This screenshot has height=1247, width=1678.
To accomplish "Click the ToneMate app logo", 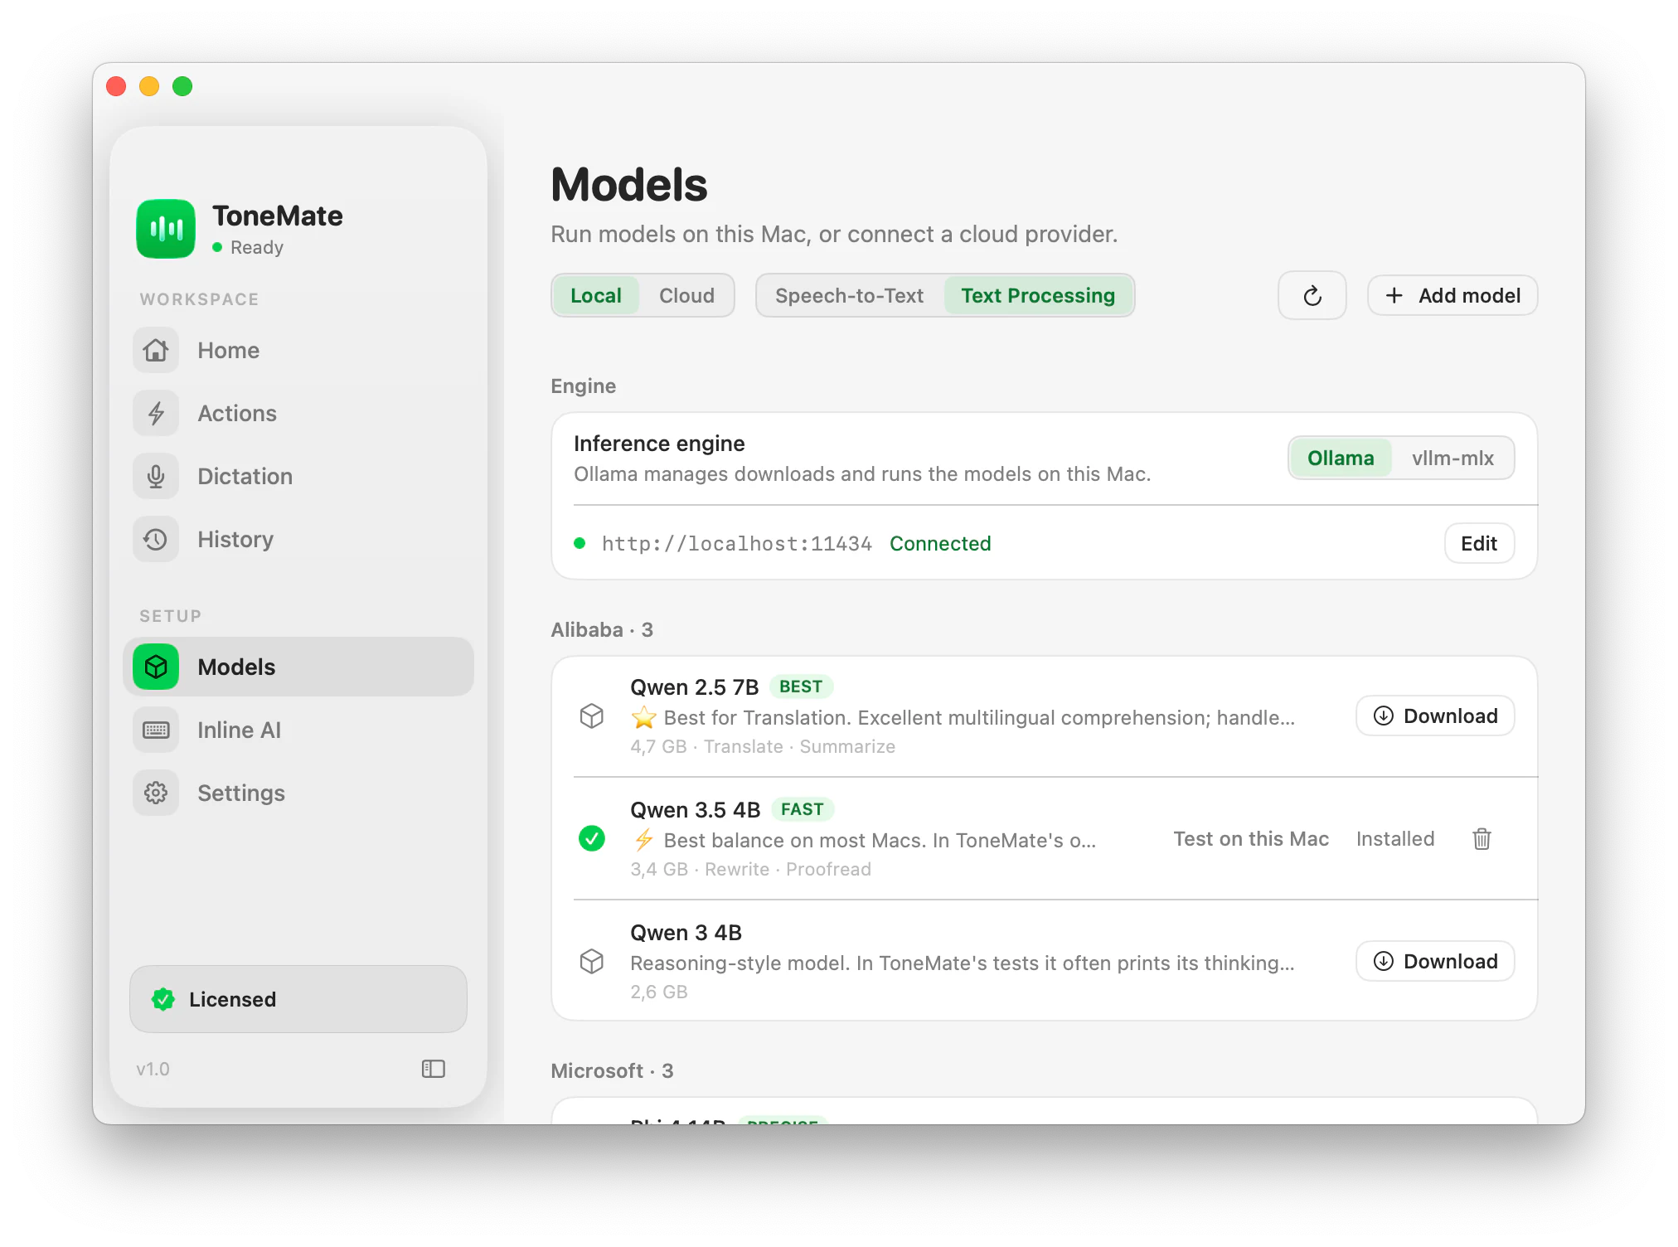I will [166, 229].
